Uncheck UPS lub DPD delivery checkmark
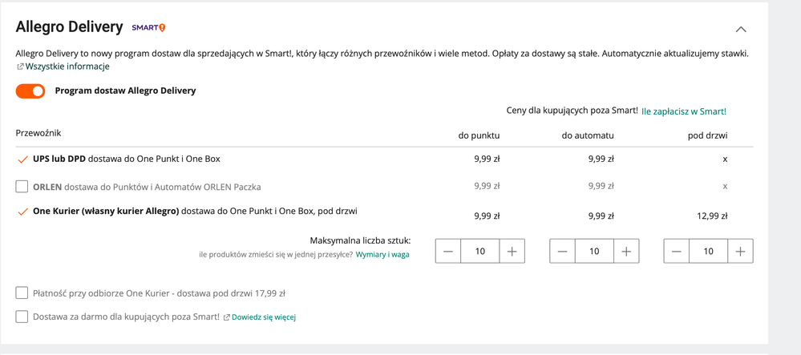The width and height of the screenshot is (801, 355). pos(22,159)
